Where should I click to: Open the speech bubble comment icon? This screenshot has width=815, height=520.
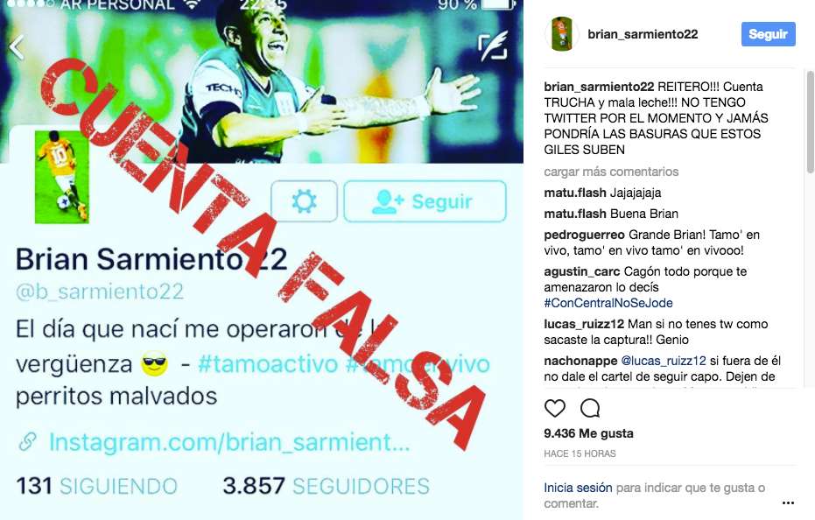click(590, 408)
